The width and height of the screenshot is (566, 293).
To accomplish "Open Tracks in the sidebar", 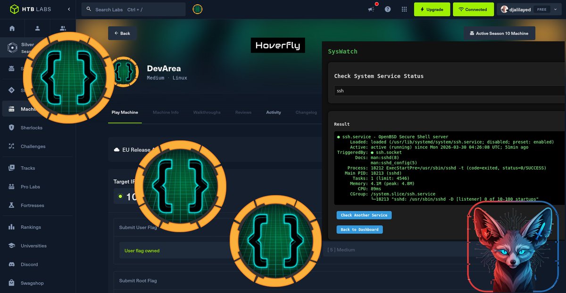I will (28, 168).
